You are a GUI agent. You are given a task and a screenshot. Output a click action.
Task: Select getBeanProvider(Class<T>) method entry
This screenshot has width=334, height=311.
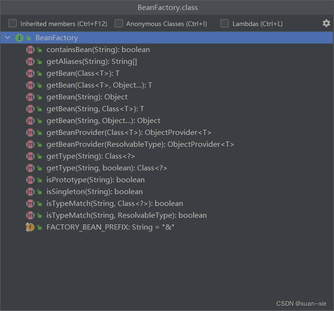[129, 133]
